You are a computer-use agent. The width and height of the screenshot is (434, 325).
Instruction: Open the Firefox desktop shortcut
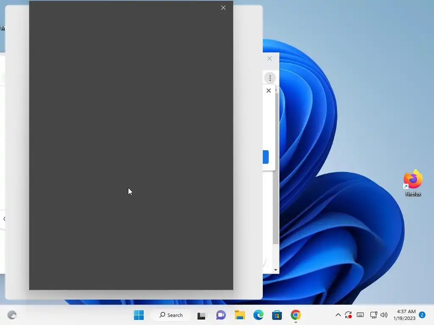[413, 183]
